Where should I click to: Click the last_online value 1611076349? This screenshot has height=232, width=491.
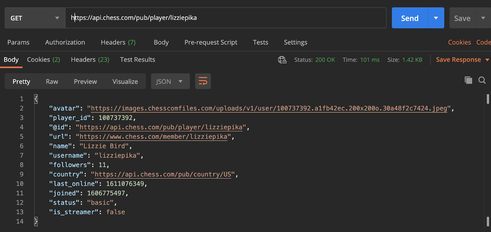coord(125,184)
